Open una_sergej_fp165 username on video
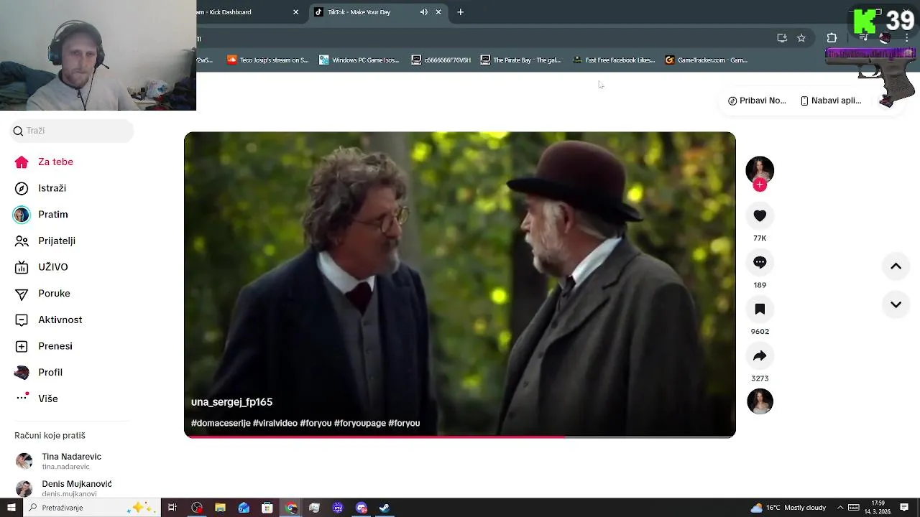This screenshot has height=517, width=920. (x=231, y=402)
